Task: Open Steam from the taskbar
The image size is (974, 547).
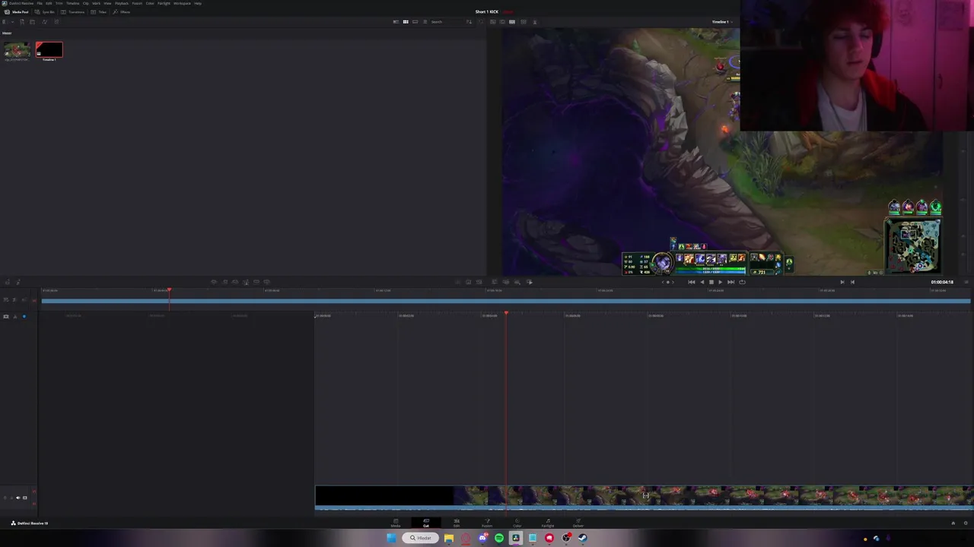Action: click(583, 538)
